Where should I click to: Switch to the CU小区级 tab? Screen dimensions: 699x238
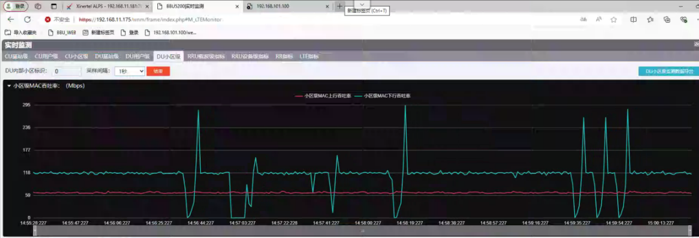(x=76, y=57)
